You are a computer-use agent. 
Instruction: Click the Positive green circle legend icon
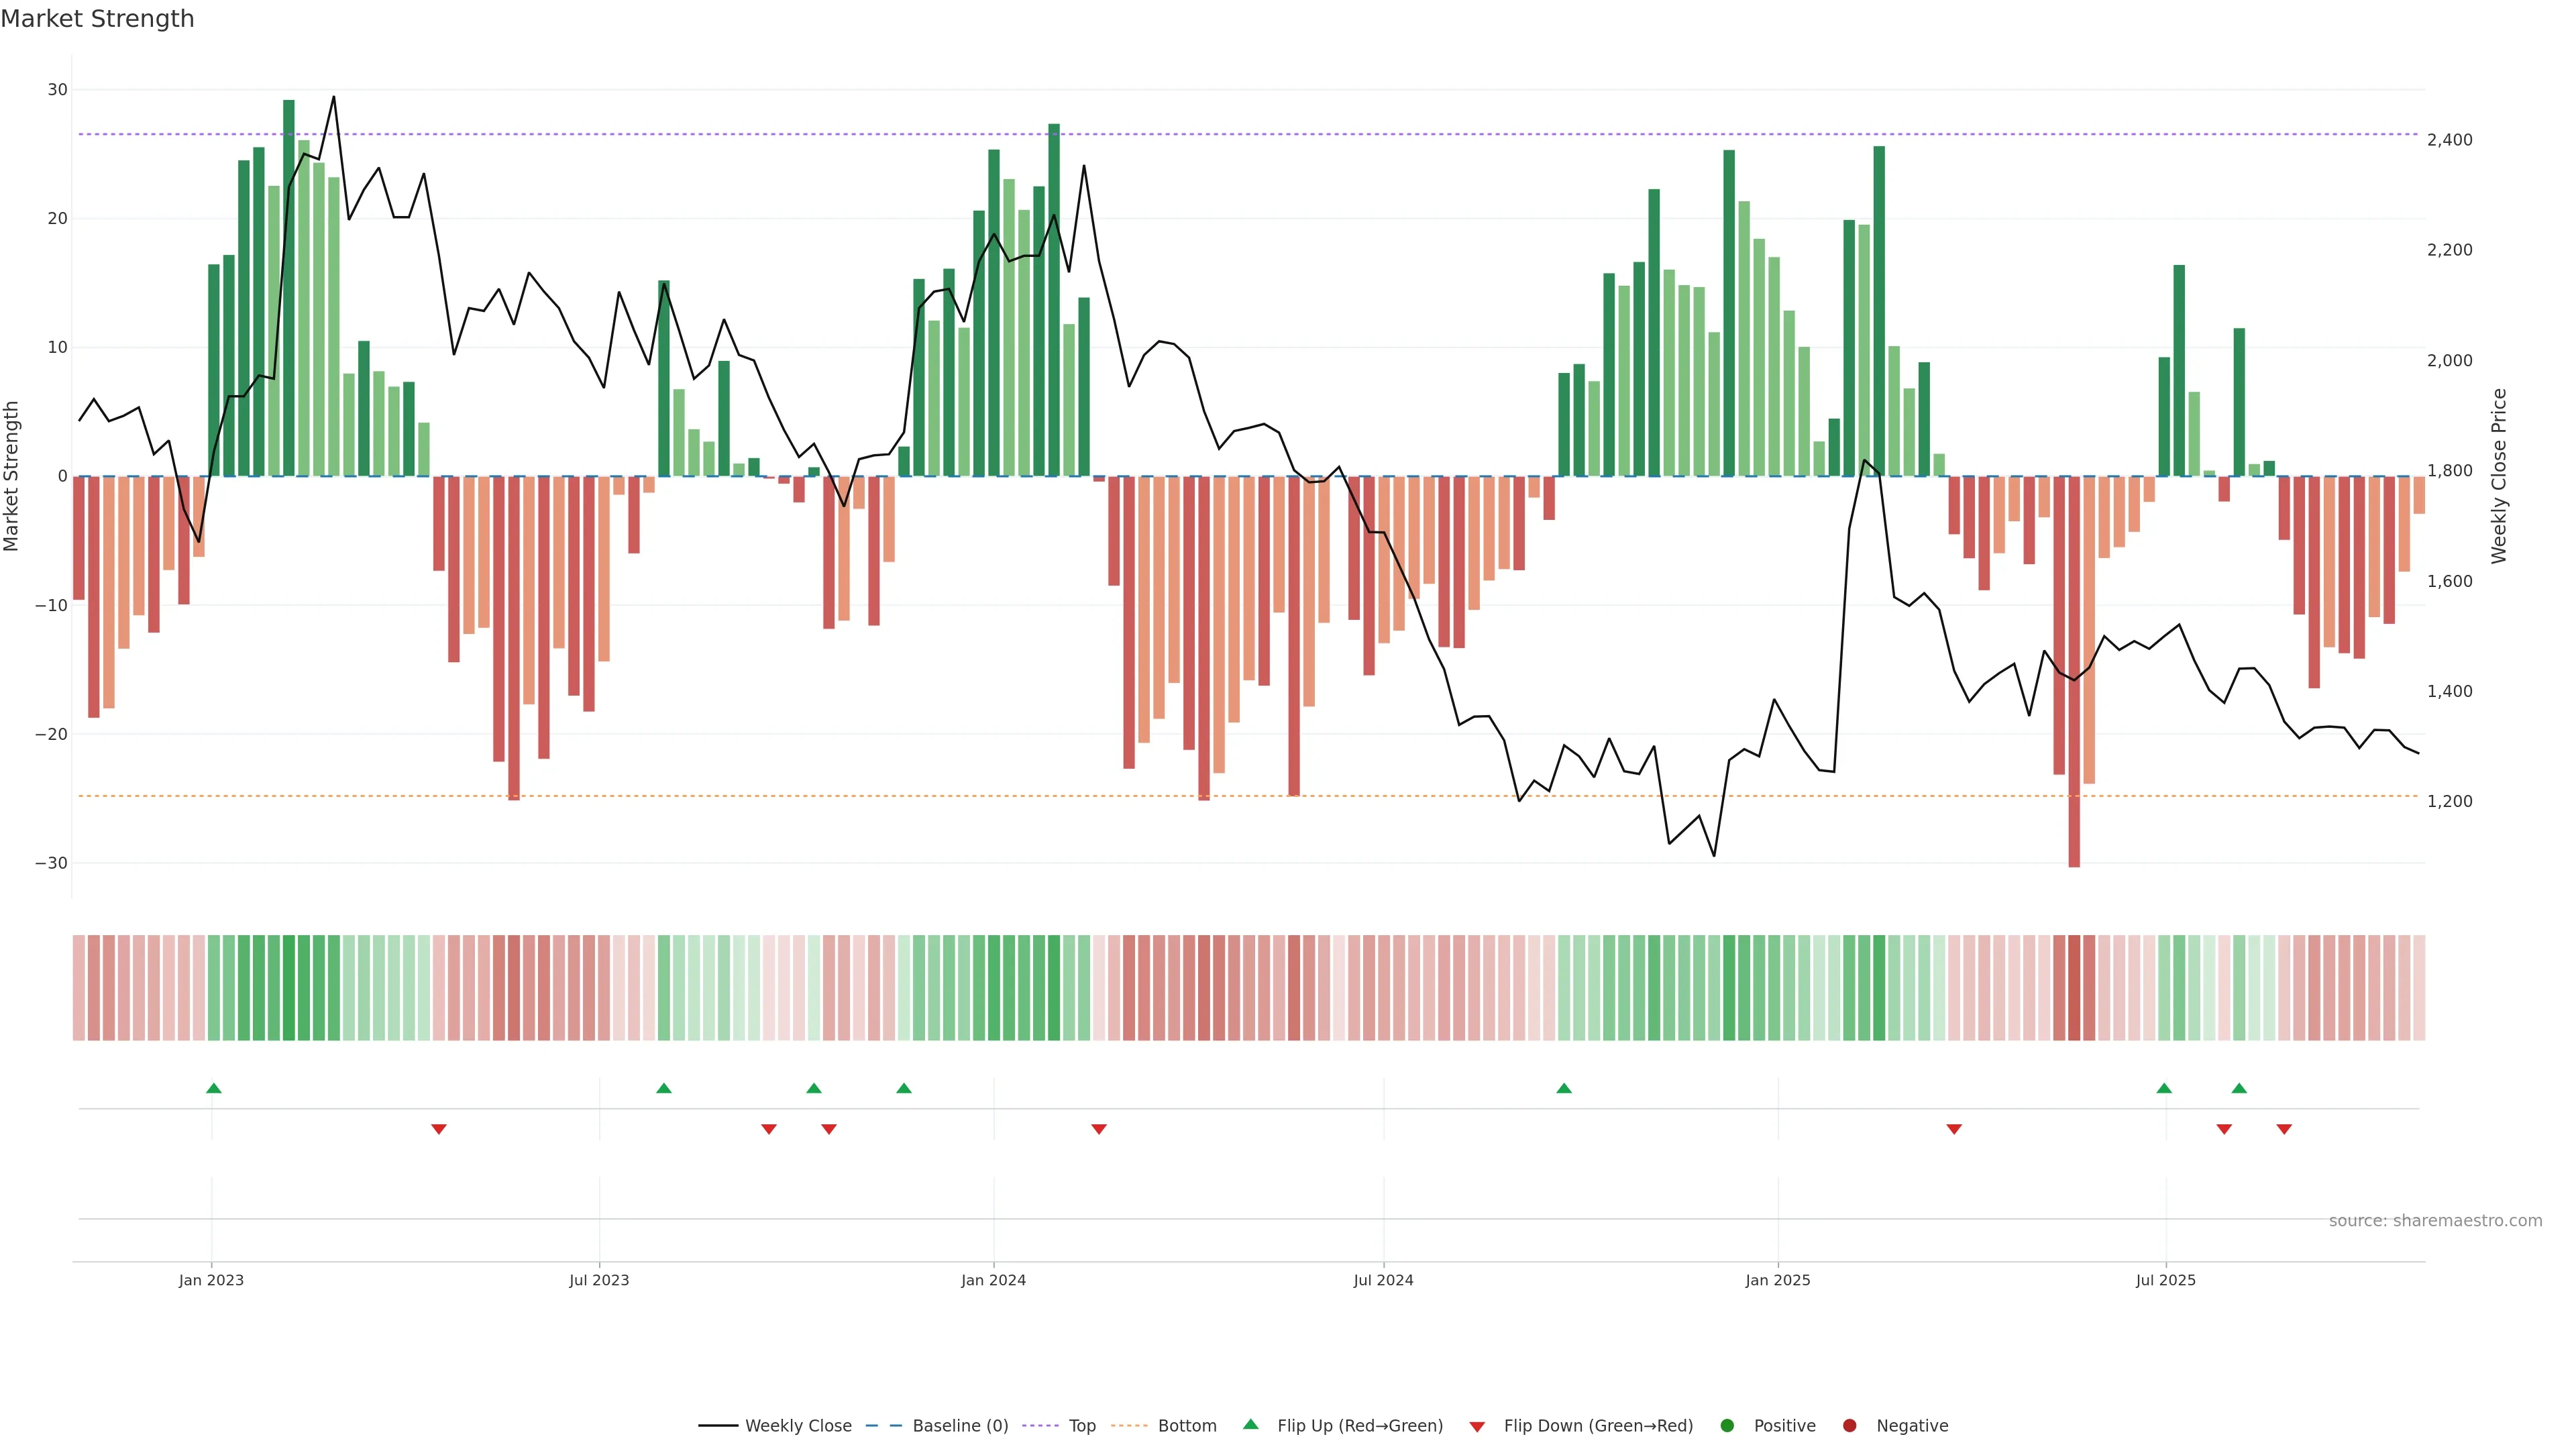pos(1727,1426)
